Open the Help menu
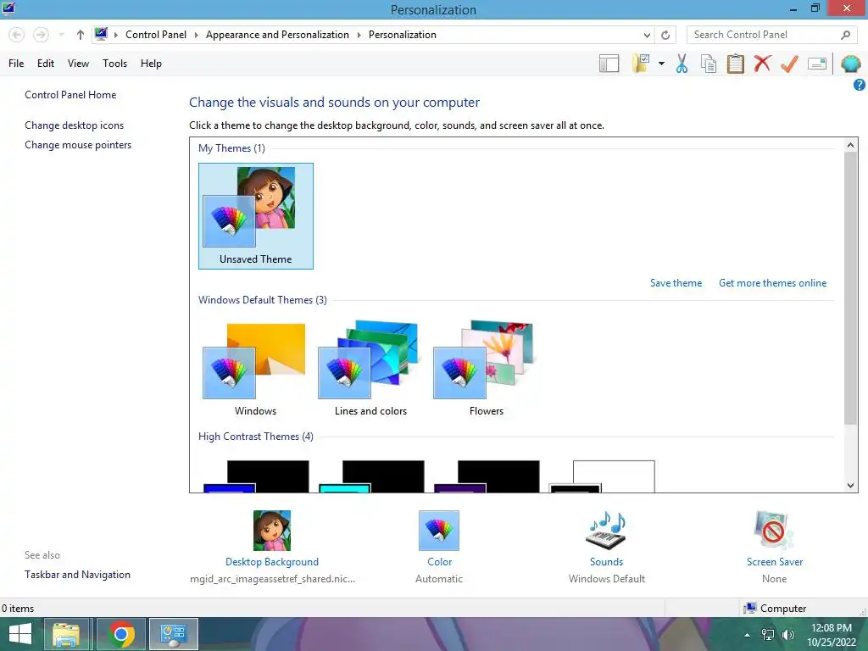 tap(151, 64)
